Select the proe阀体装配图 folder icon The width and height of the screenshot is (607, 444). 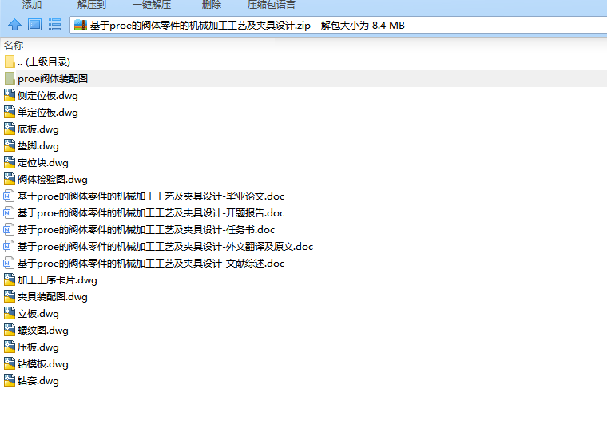[x=10, y=78]
